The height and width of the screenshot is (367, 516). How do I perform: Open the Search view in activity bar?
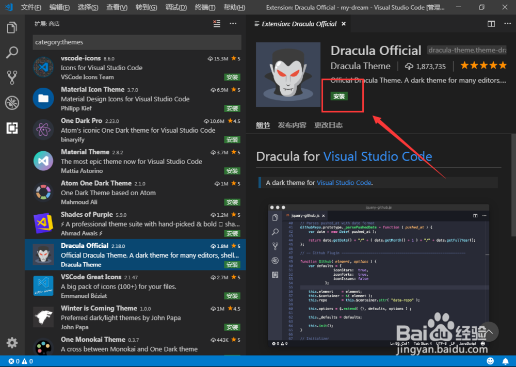pos(12,52)
